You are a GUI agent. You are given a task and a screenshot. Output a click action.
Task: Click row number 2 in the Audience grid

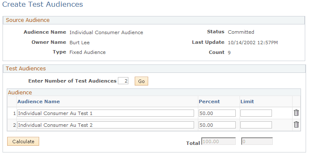(x=14, y=125)
